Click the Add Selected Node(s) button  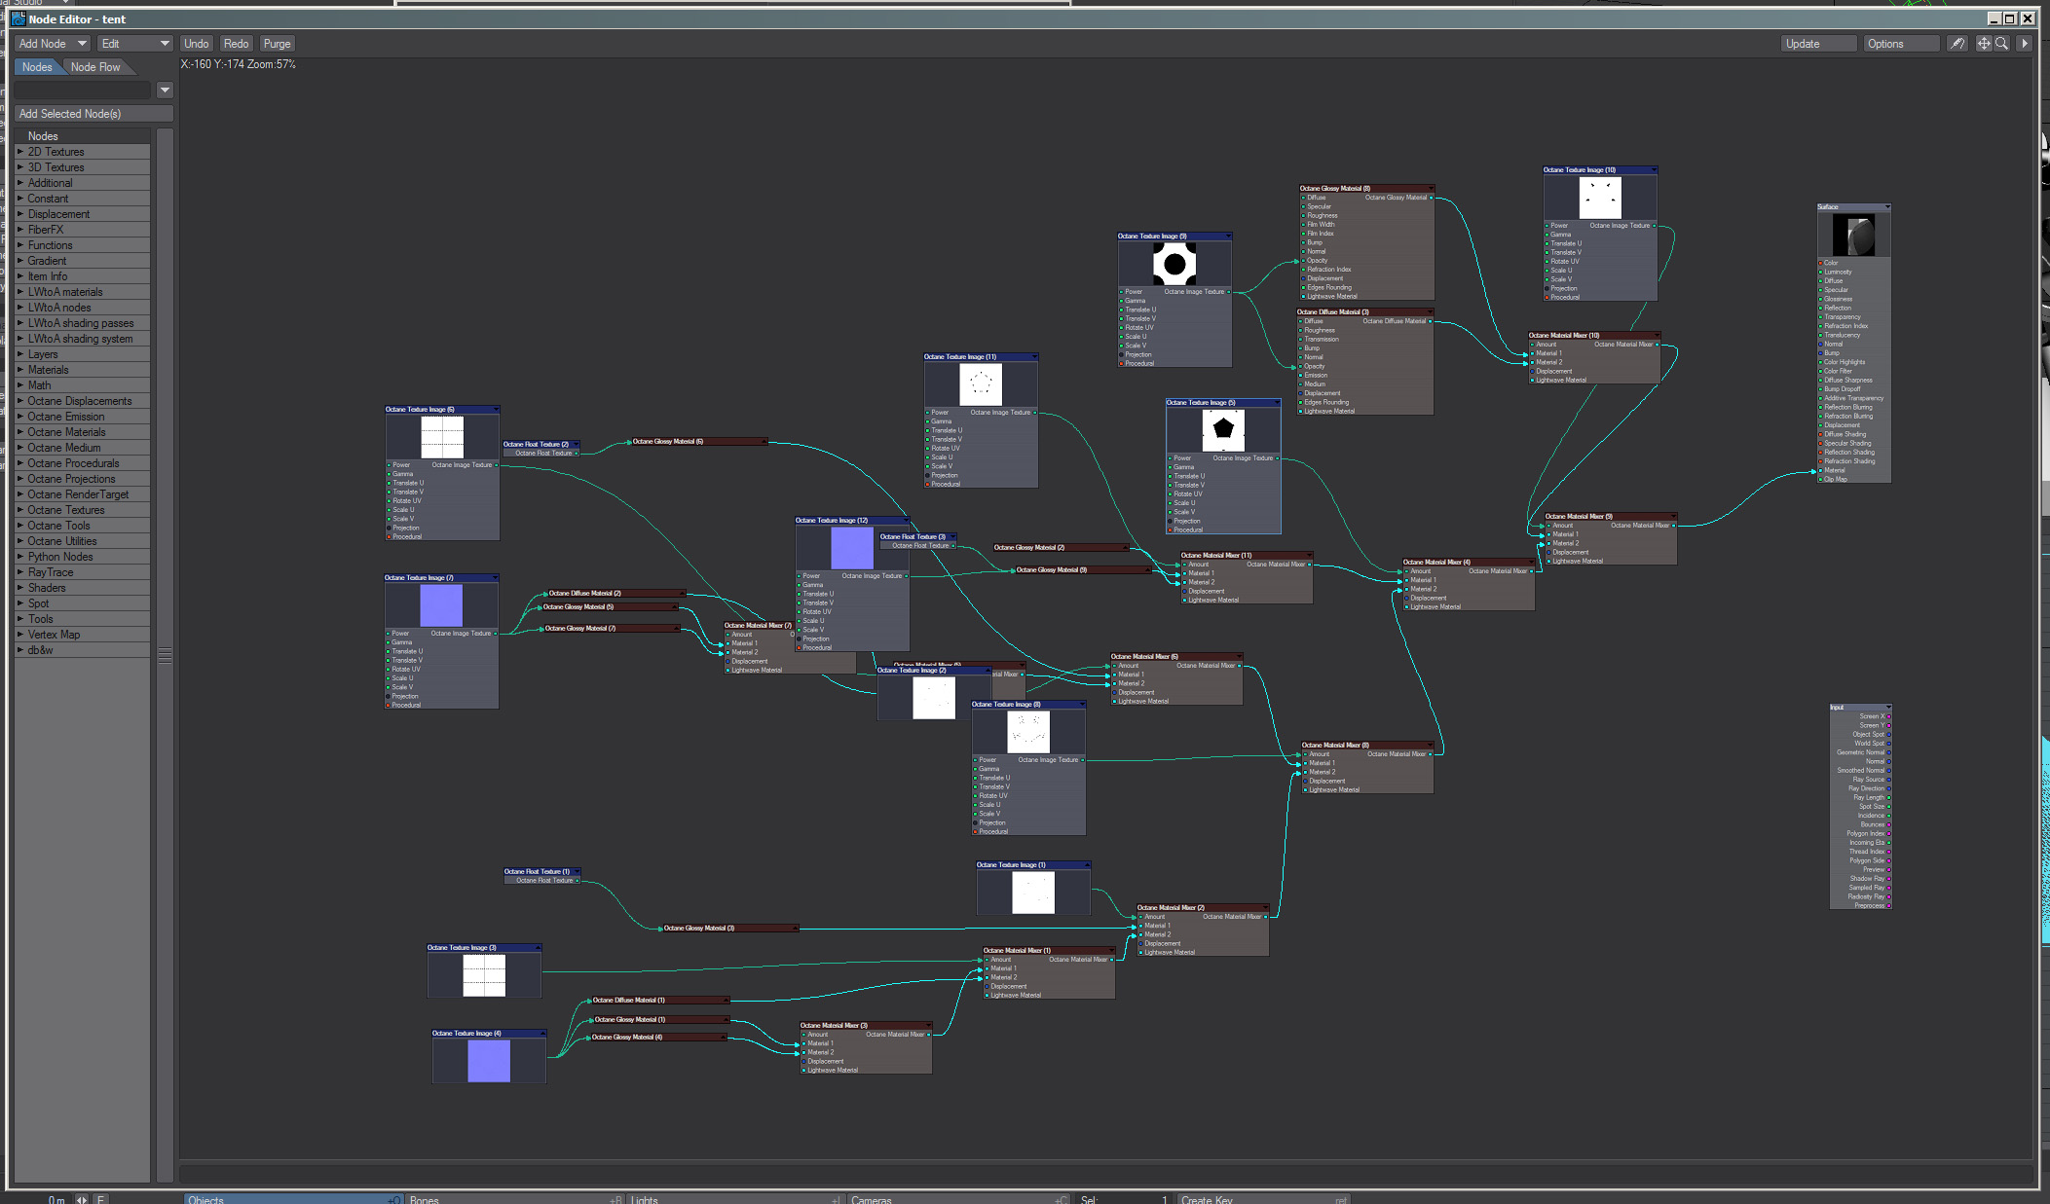click(93, 114)
